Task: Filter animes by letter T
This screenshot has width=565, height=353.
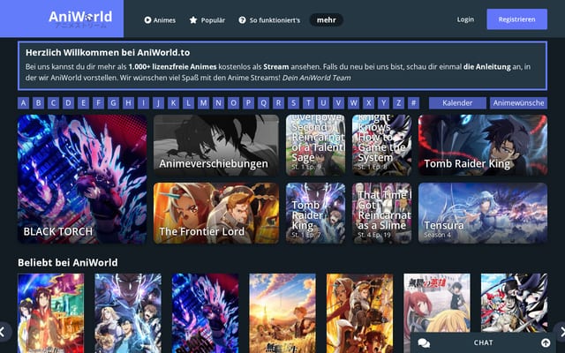Action: pyautogui.click(x=308, y=103)
